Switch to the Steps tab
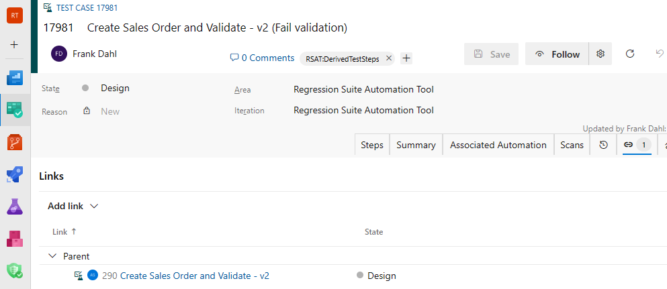 pos(372,145)
